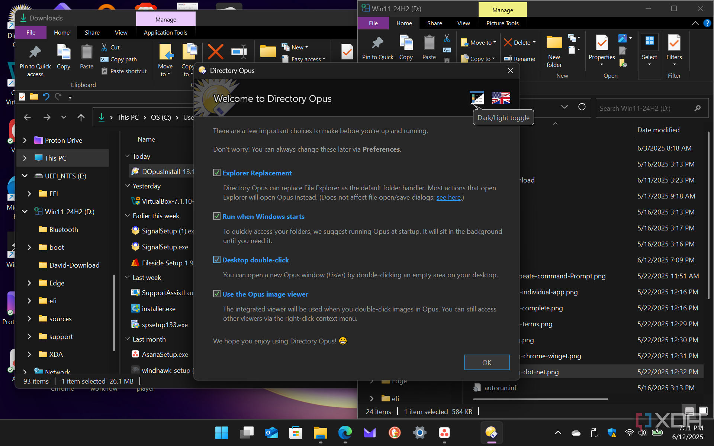Click the Dark/Light toggle icon in Directory Opus
Image resolution: width=714 pixels, height=446 pixels.
tap(477, 98)
